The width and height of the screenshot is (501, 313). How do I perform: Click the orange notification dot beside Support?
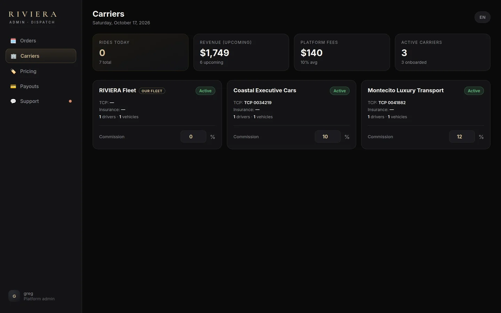70,101
